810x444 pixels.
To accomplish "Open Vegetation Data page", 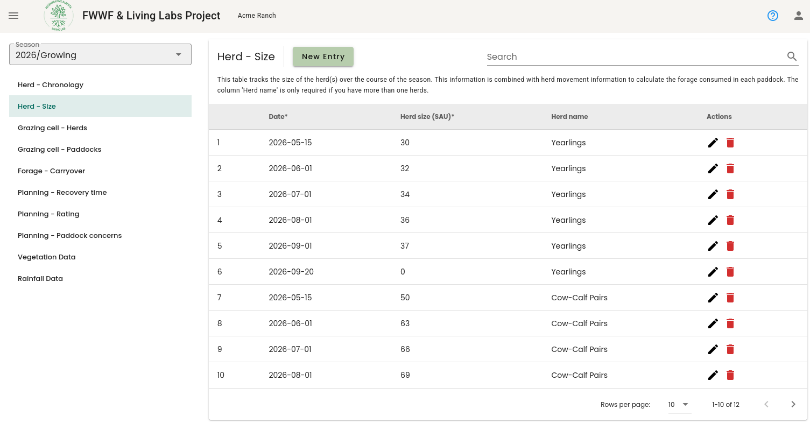I will click(x=100, y=257).
